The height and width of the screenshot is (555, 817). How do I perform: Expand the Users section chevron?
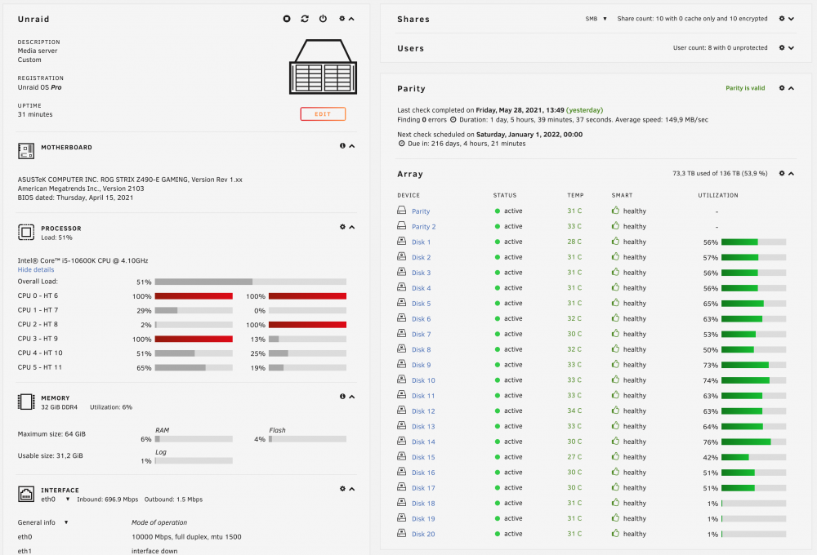point(791,48)
